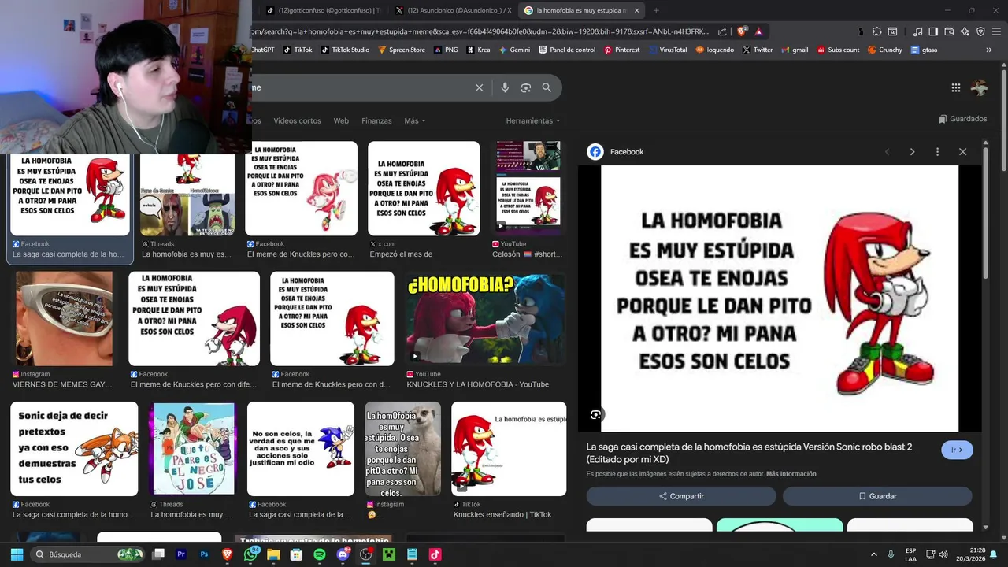Open the 'Más información' copyright link
Image resolution: width=1008 pixels, height=567 pixels.
pyautogui.click(x=791, y=474)
